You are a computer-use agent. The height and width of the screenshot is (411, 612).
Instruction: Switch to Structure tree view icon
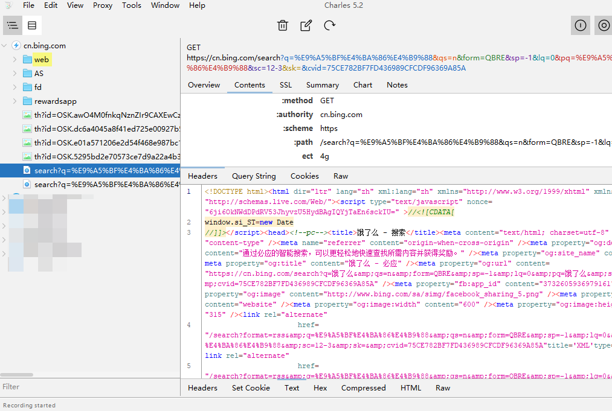13,25
